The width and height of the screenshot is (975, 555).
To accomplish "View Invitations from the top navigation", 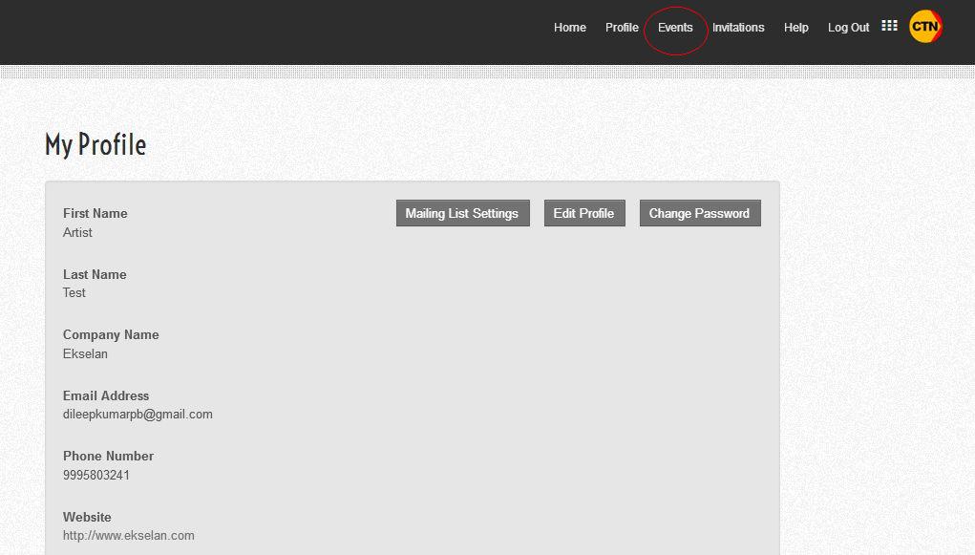I will click(x=738, y=28).
